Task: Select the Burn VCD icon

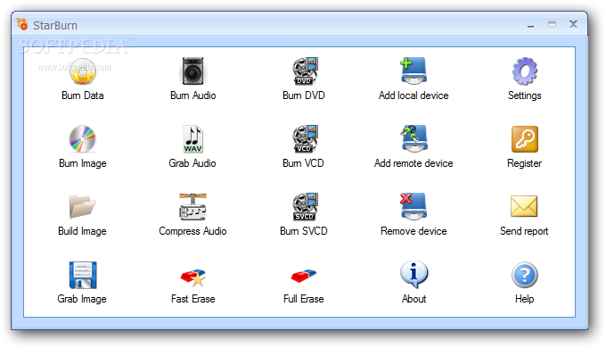Action: tap(305, 139)
